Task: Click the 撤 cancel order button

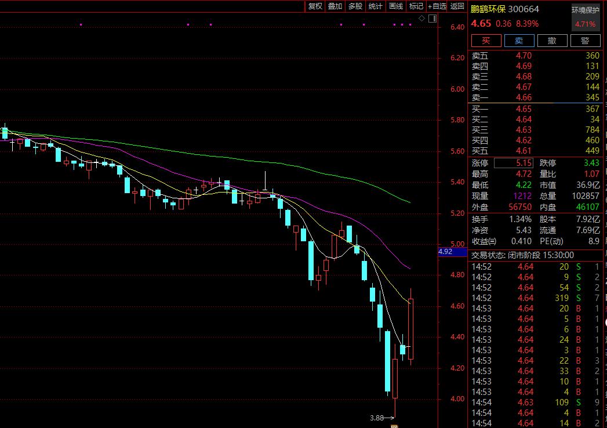Action: click(552, 41)
